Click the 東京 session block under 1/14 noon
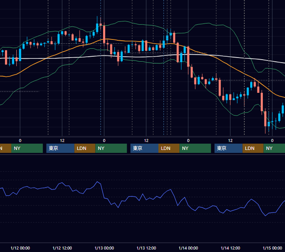The width and height of the screenshot is (285, 252). [228, 148]
